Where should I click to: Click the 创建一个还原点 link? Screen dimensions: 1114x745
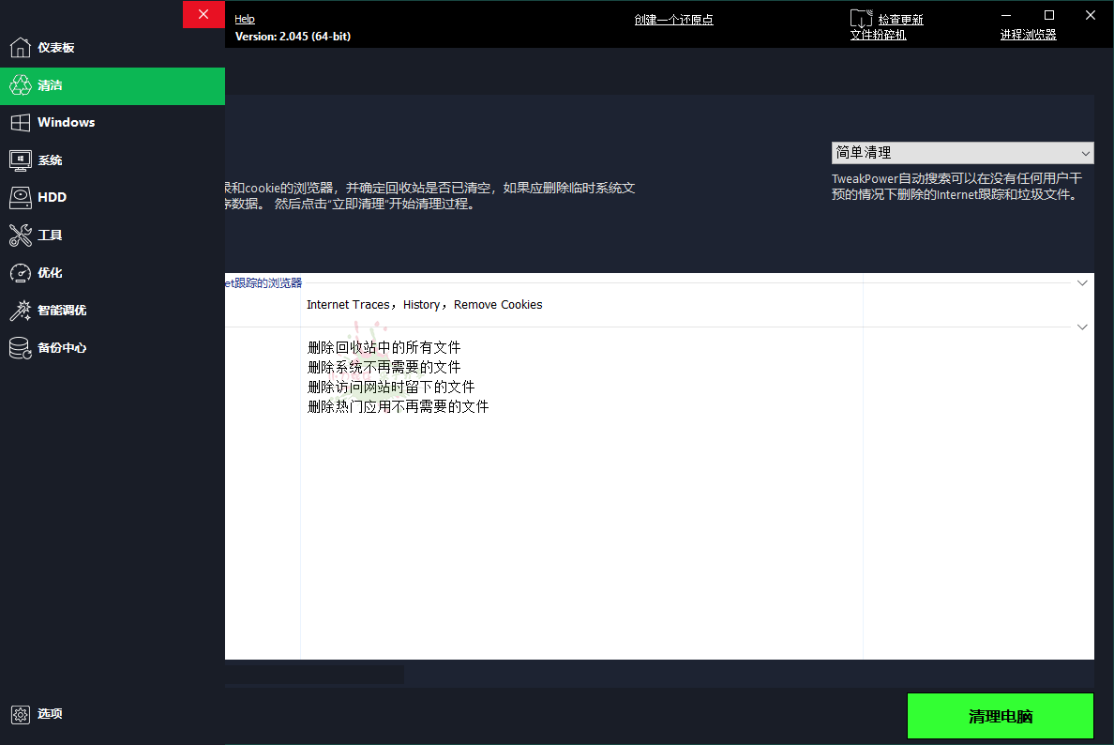tap(673, 18)
